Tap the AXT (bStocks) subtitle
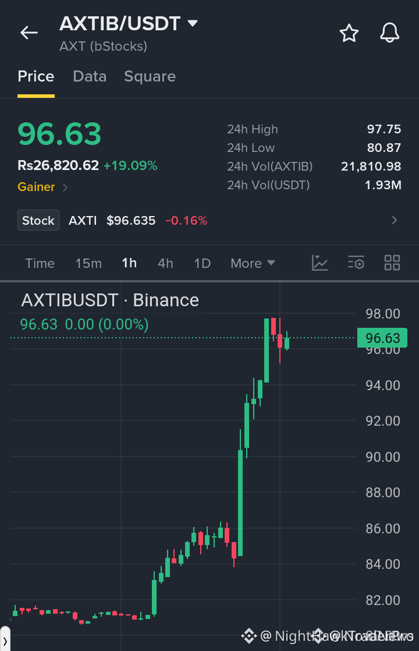Viewport: 419px width, 651px height. click(x=104, y=46)
